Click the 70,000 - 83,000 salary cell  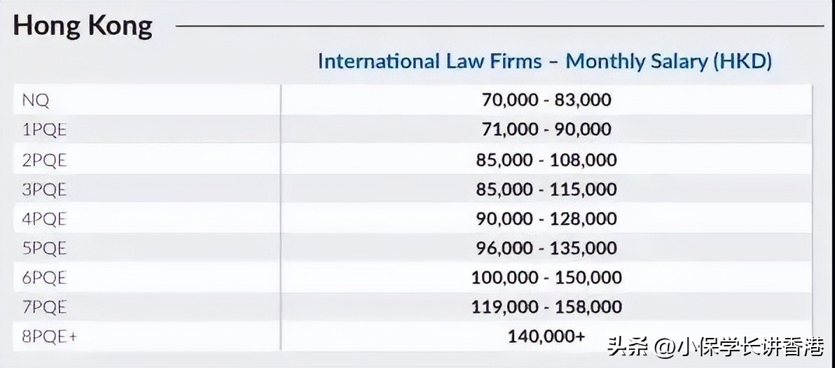546,100
